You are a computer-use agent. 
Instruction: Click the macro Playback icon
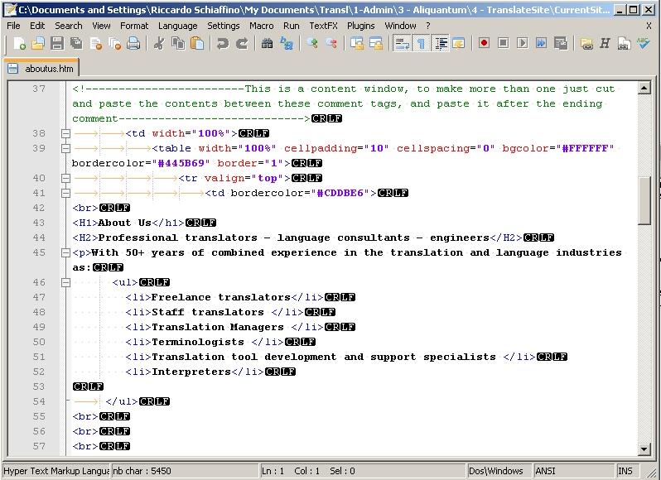point(523,43)
